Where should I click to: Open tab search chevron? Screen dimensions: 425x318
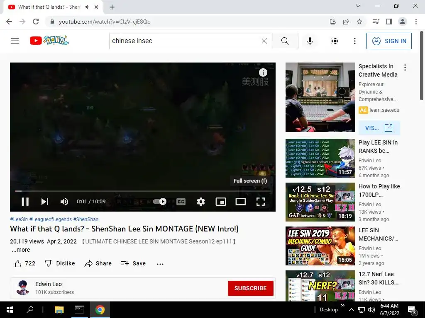358,6
